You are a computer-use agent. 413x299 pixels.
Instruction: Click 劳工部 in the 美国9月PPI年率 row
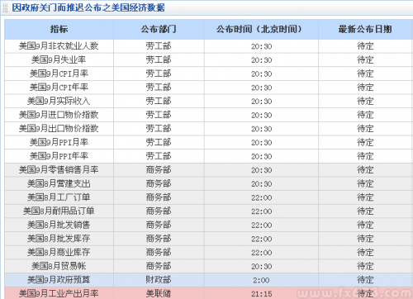[x=159, y=156]
